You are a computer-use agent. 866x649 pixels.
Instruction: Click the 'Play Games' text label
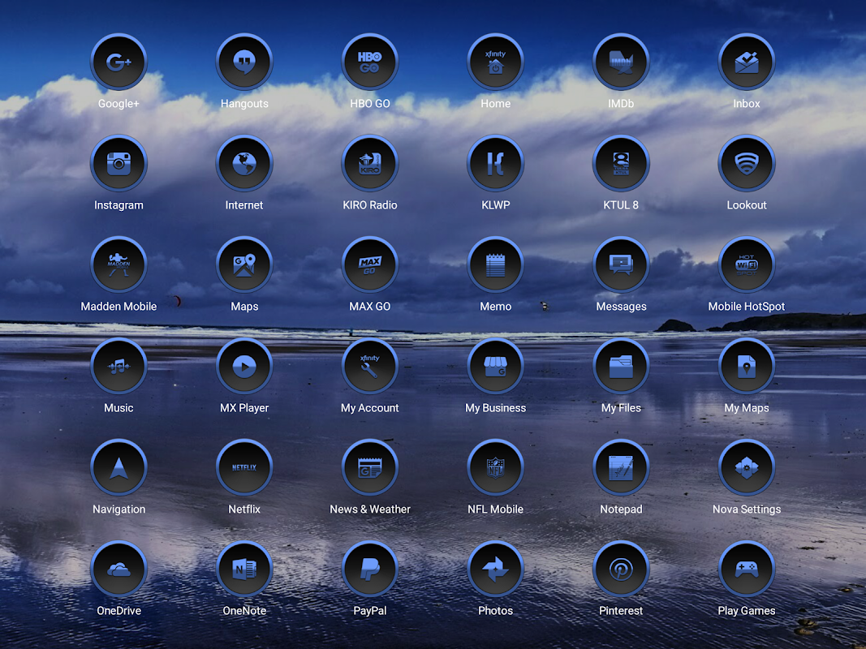click(x=747, y=611)
